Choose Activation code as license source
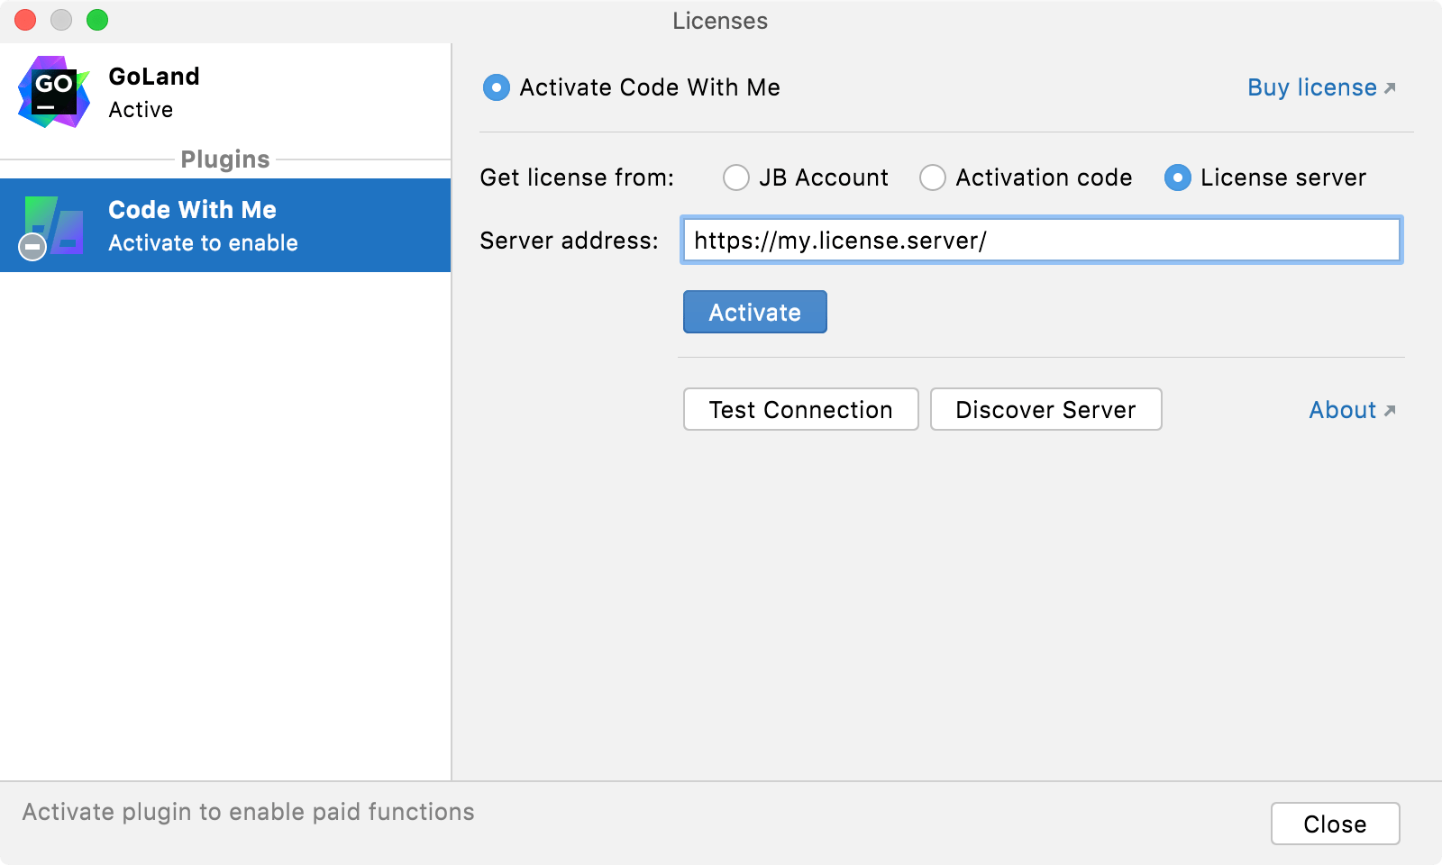Image resolution: width=1442 pixels, height=865 pixels. point(932,178)
